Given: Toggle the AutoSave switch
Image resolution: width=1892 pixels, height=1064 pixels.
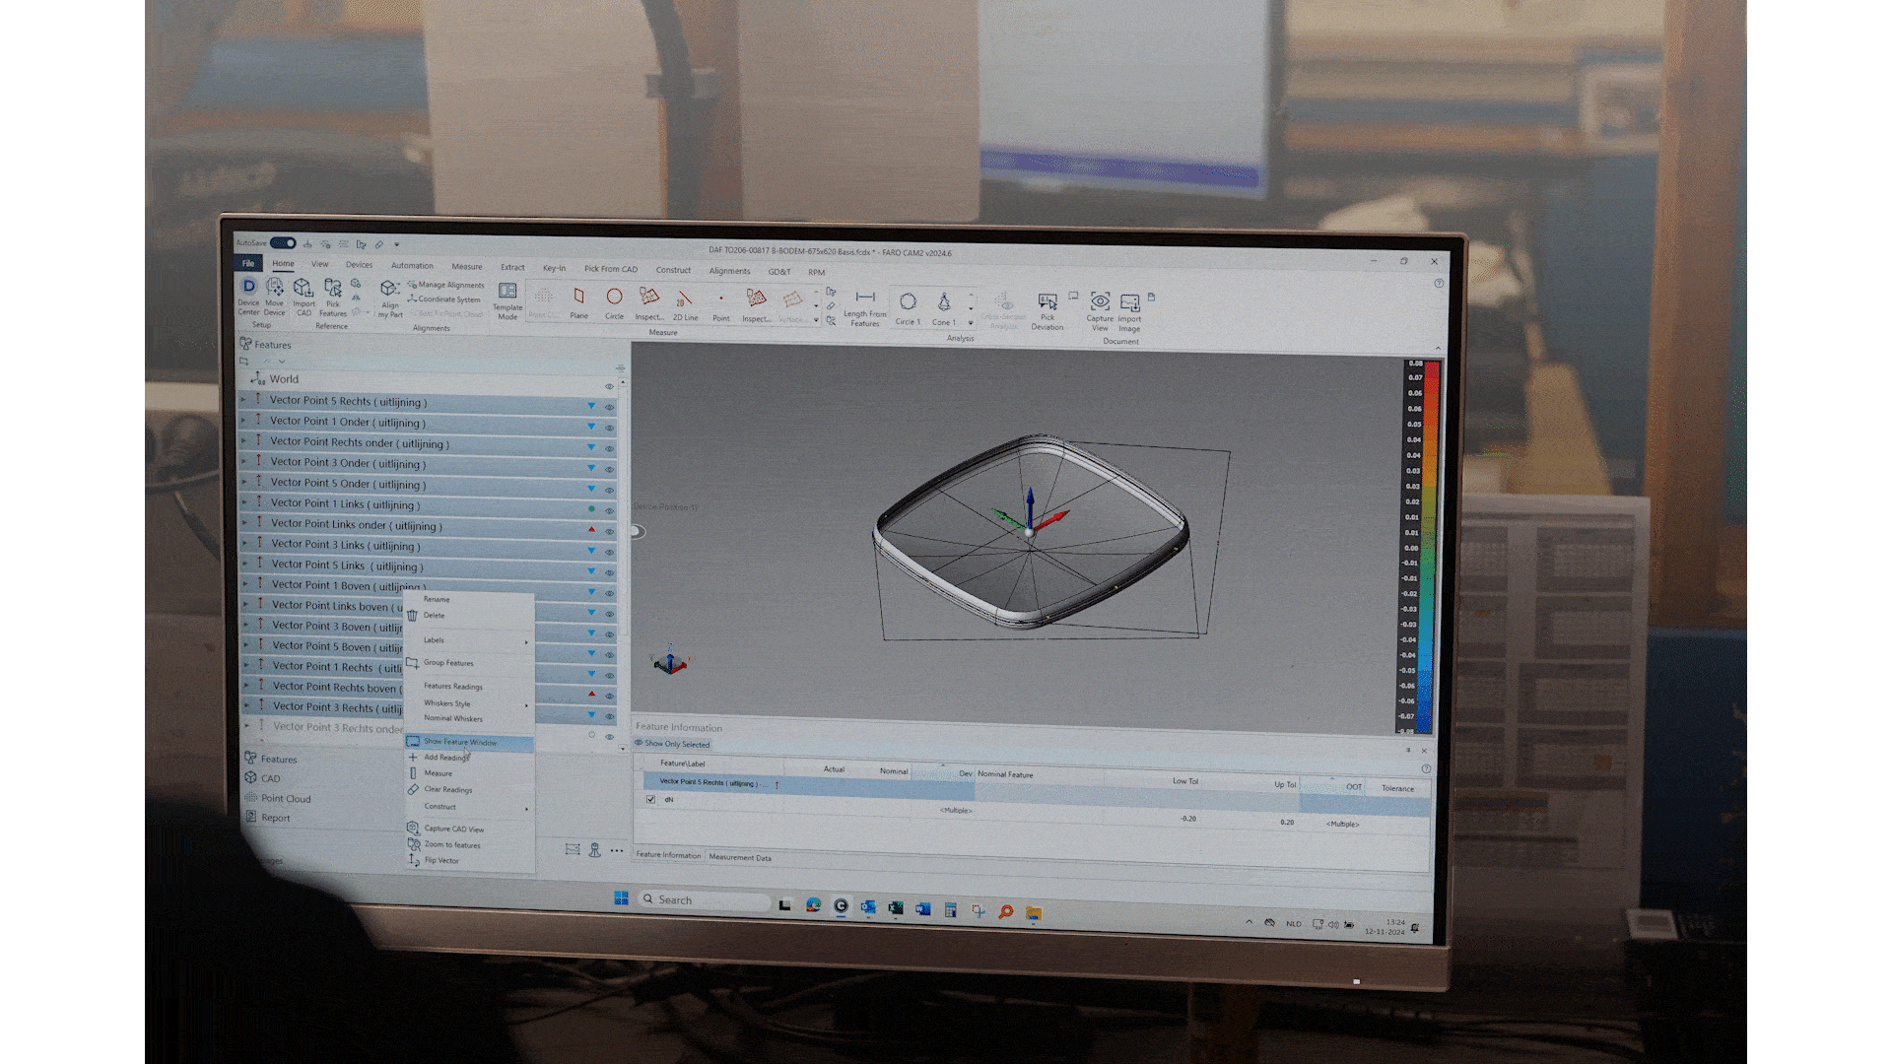Looking at the screenshot, I should [x=283, y=242].
